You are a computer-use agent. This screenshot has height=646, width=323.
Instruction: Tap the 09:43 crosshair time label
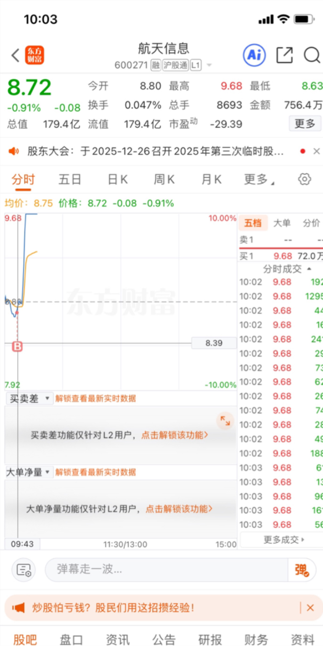point(22,544)
